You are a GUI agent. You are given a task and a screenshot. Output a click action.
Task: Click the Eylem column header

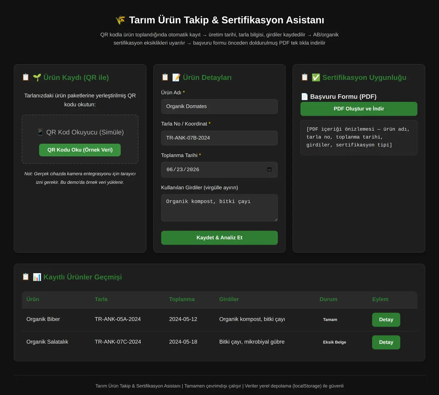pyautogui.click(x=380, y=299)
